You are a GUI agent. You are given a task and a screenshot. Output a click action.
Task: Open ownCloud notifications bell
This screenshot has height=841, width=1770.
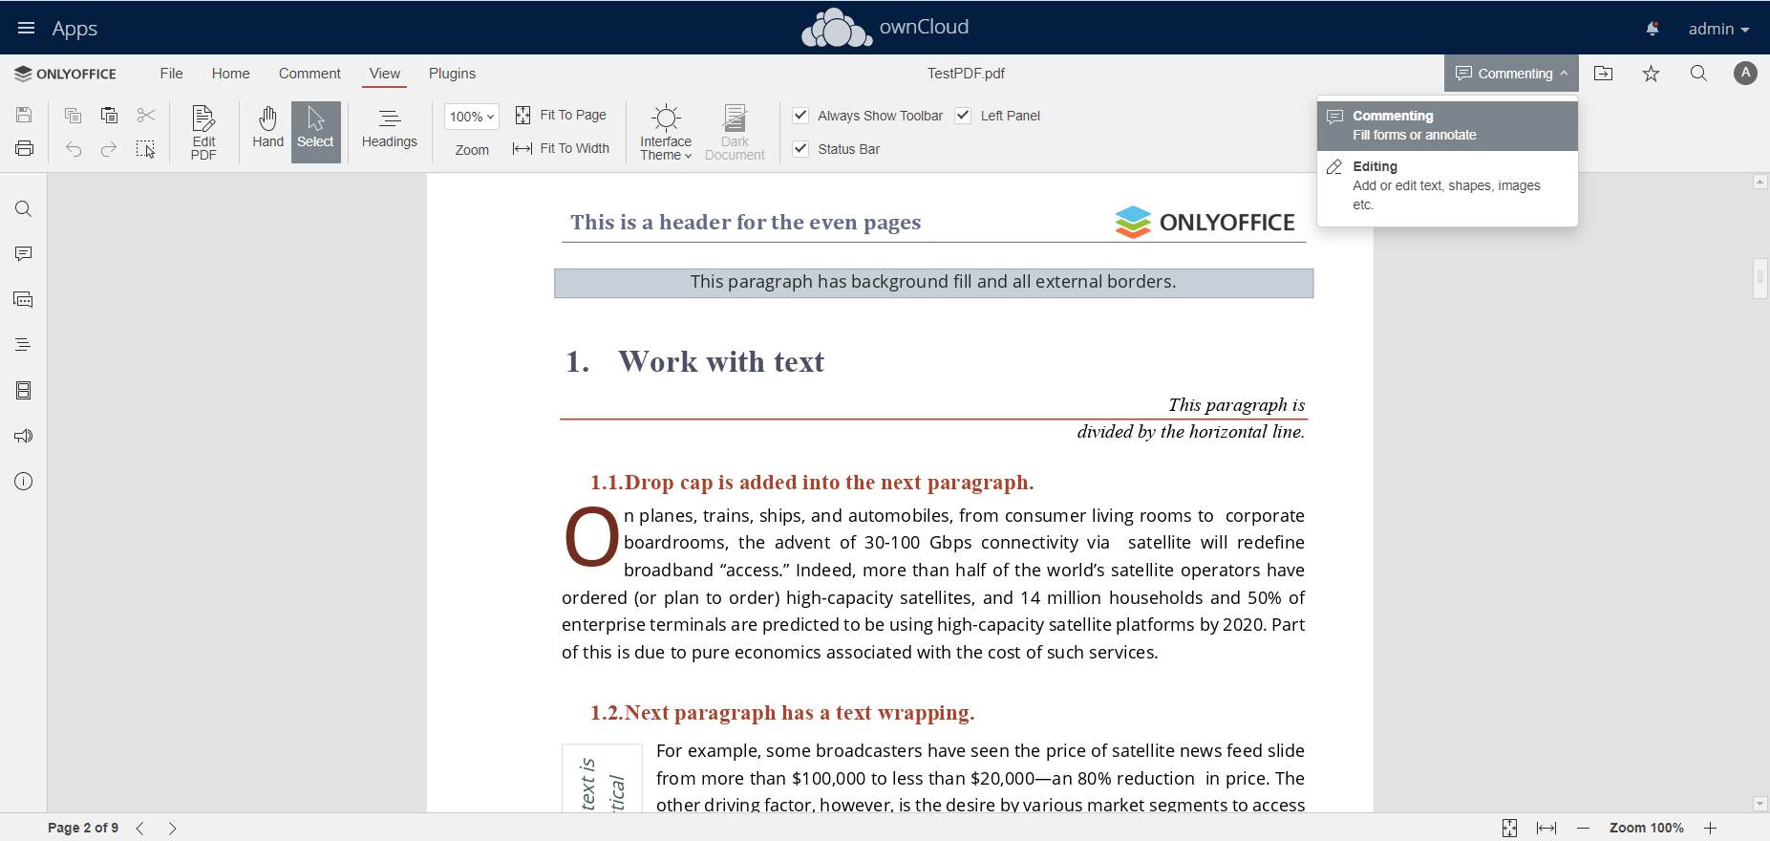(x=1653, y=29)
